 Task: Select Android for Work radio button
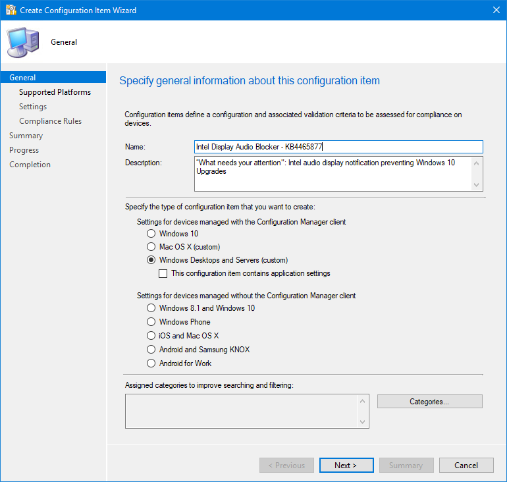[151, 363]
